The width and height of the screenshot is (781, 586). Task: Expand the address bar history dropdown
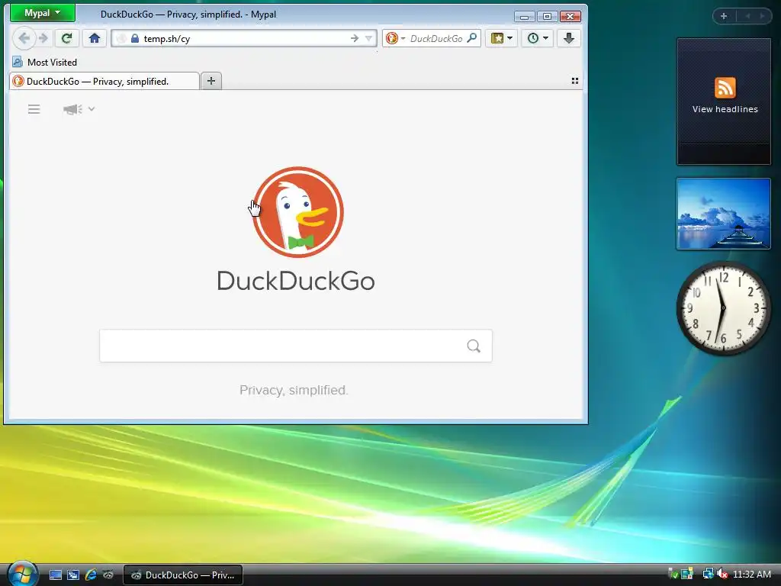point(369,38)
